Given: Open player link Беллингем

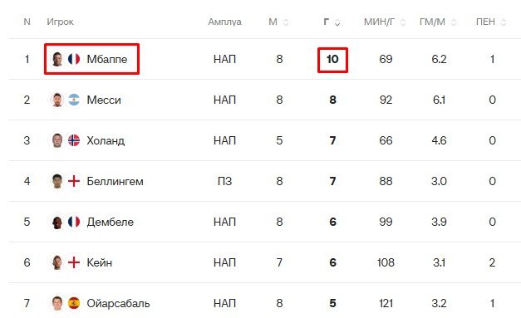Looking at the screenshot, I should [x=115, y=181].
